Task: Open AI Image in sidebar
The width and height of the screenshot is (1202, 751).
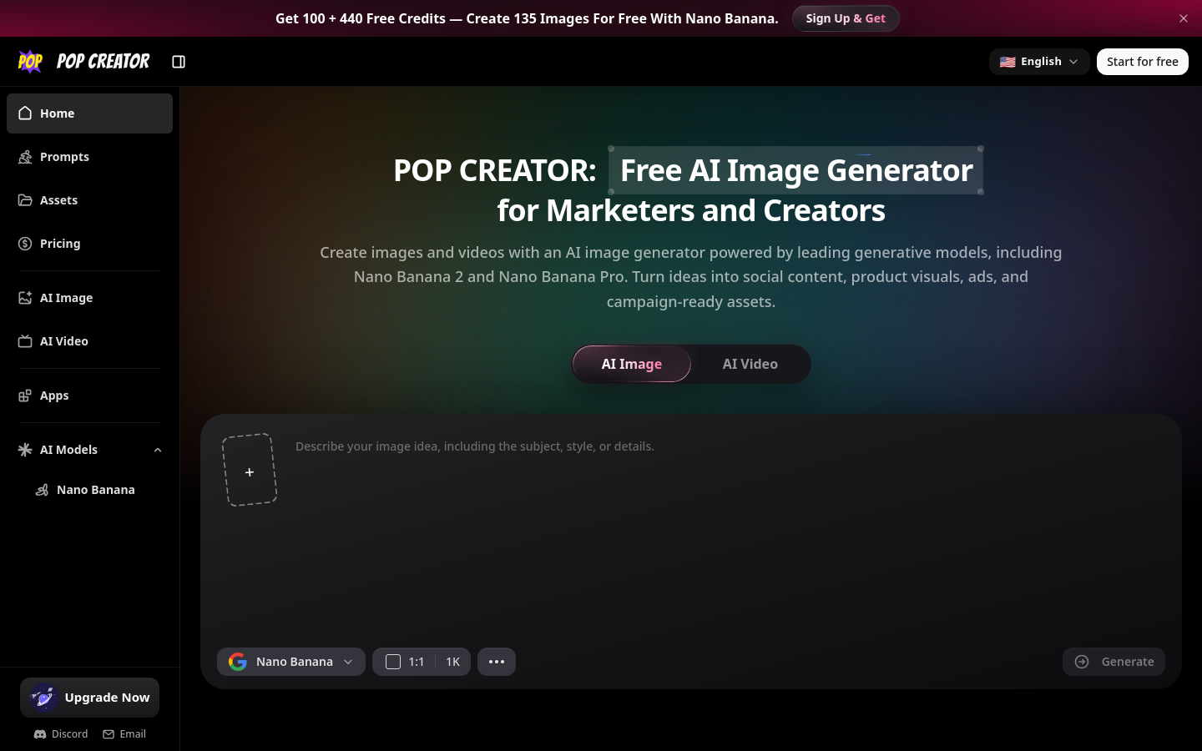Action: pos(89,298)
